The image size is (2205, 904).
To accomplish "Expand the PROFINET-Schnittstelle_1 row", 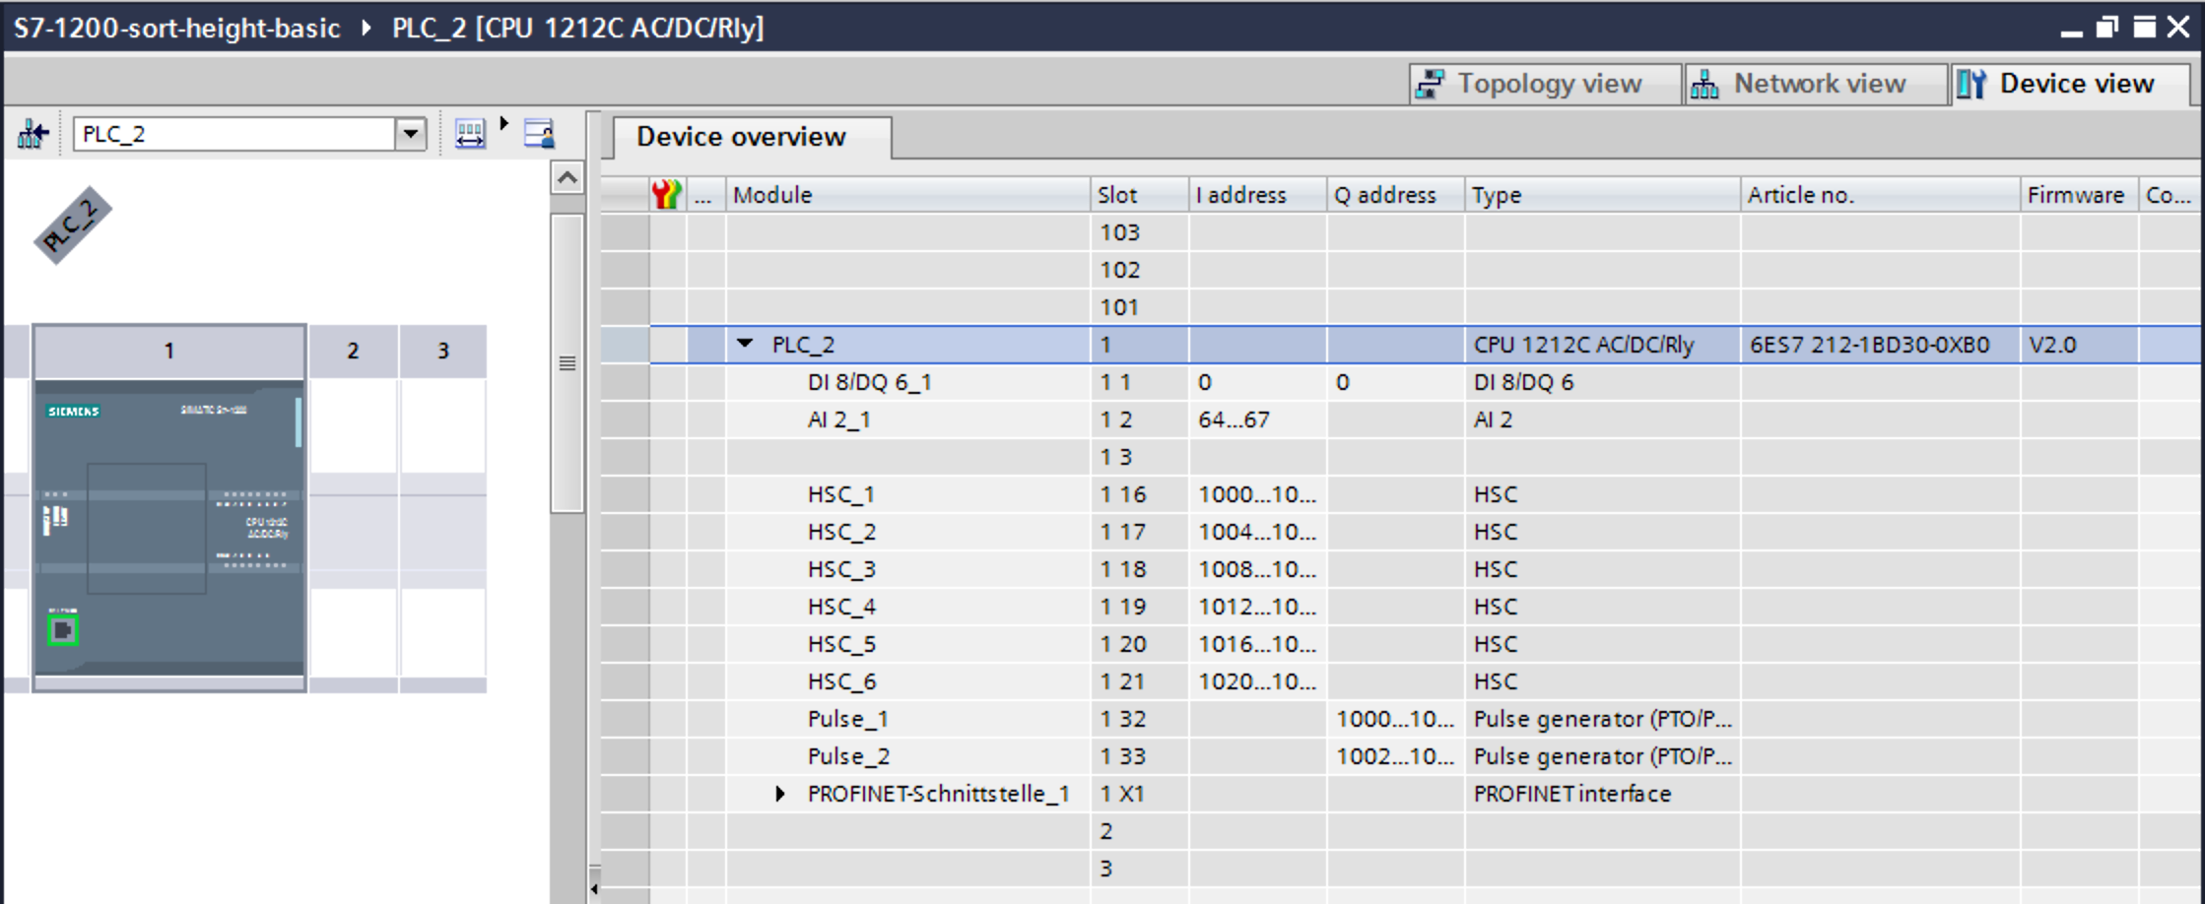I will (x=780, y=794).
